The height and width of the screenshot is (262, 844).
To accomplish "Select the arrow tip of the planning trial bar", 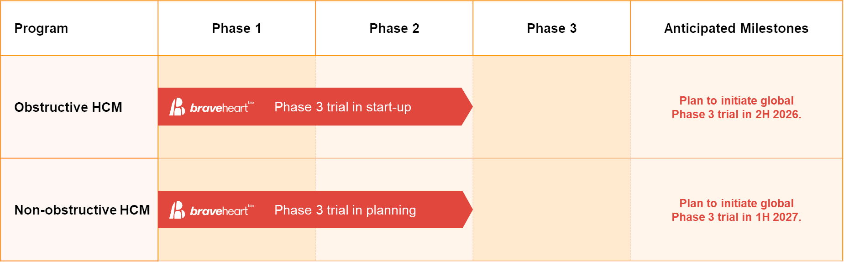I will click(467, 210).
